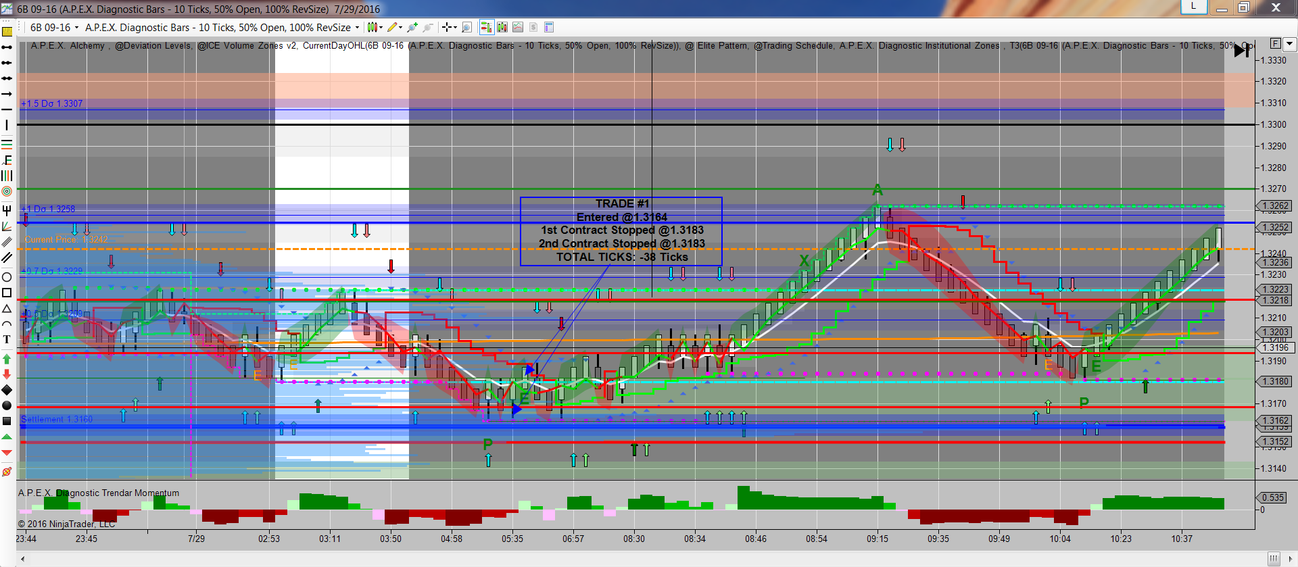Select the green arrow up marker
Viewport: 1298px width, 567px height.
tap(7, 359)
